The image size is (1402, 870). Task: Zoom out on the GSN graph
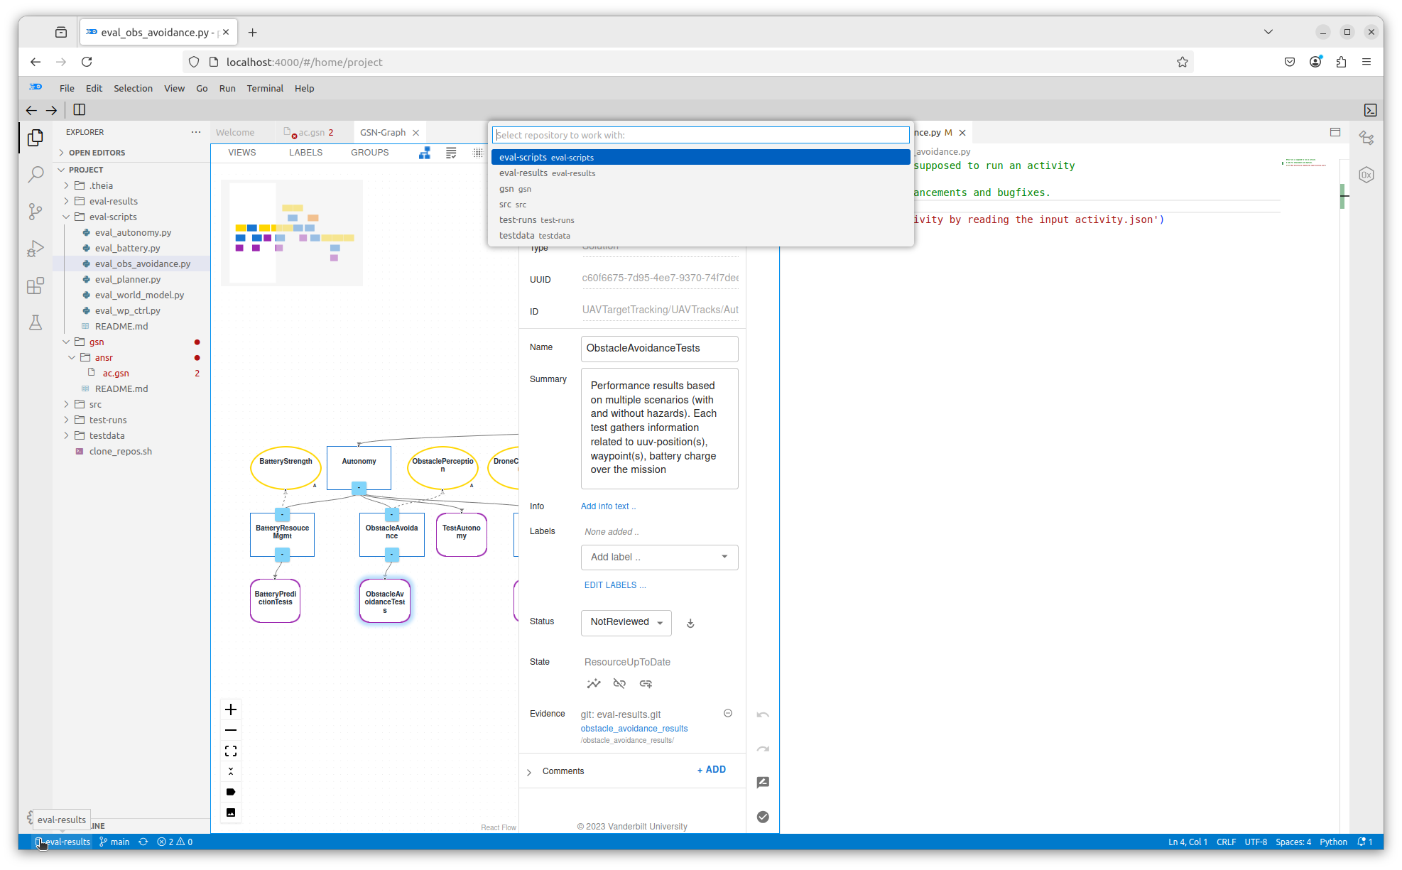point(231,730)
